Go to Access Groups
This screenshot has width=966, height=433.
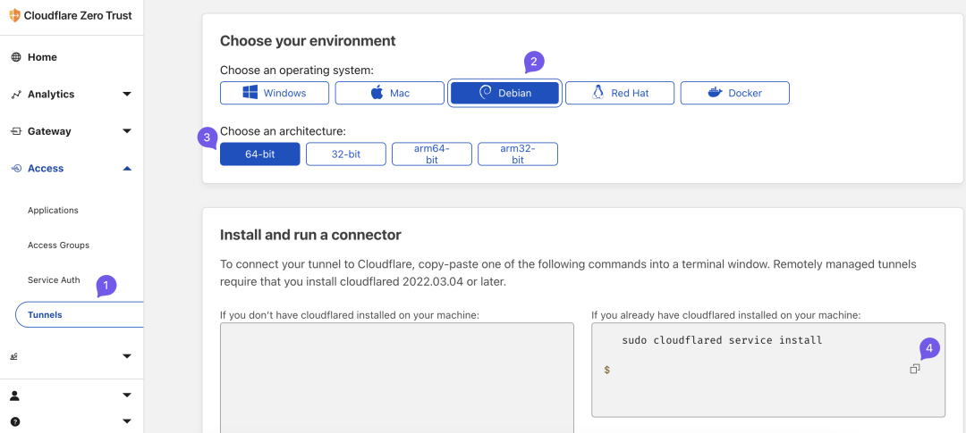pyautogui.click(x=58, y=246)
